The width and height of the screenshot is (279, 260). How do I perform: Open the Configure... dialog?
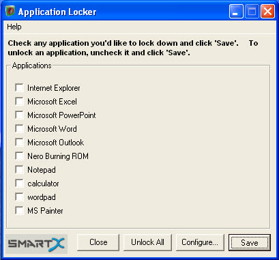pos(200,242)
